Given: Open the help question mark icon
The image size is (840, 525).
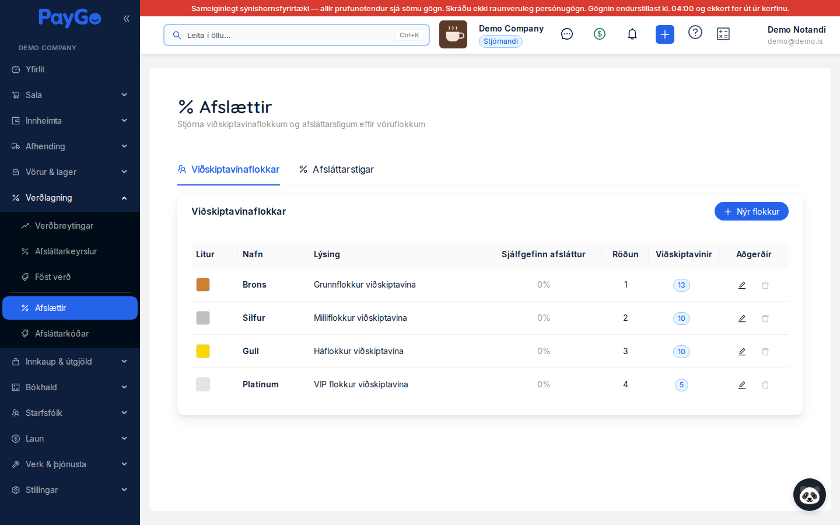Looking at the screenshot, I should (695, 33).
